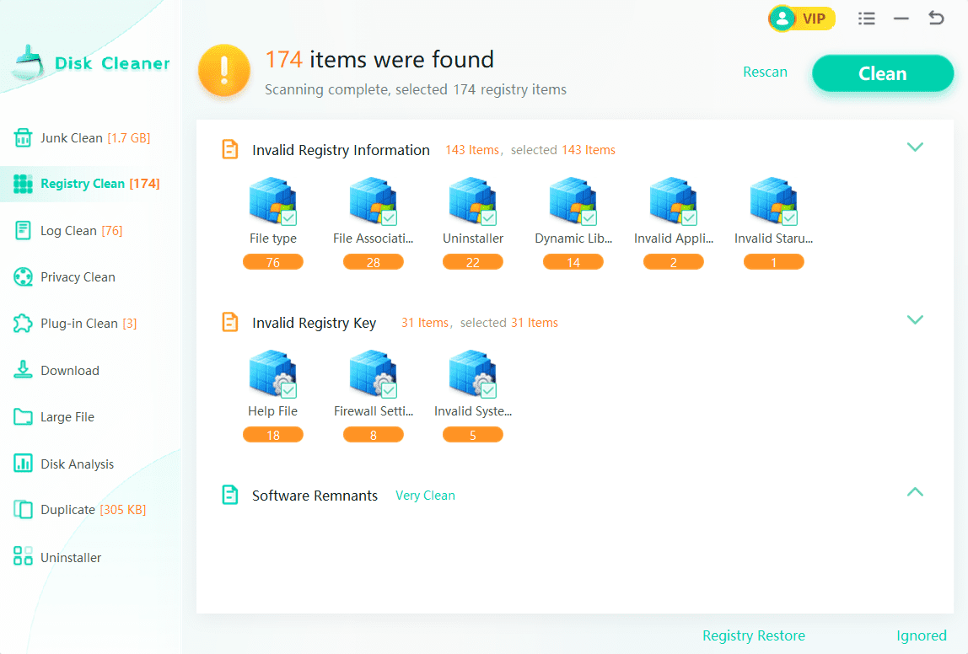
Task: Click the Firewall Settings registry icon
Action: click(371, 373)
